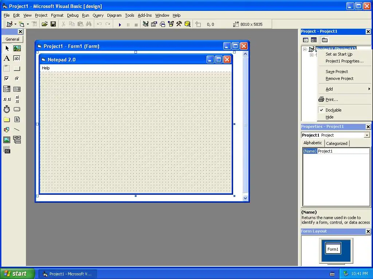
Task: Open the Properties object dropdown
Action: pos(367,135)
